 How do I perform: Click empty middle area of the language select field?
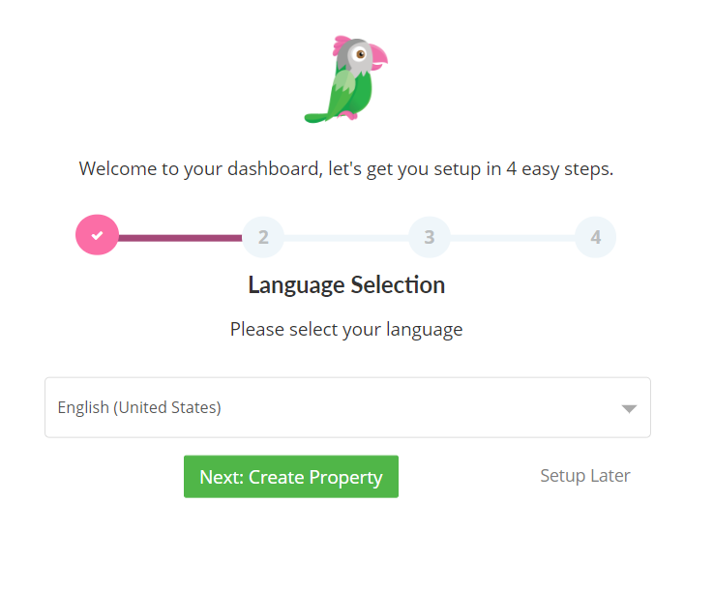tap(410, 407)
